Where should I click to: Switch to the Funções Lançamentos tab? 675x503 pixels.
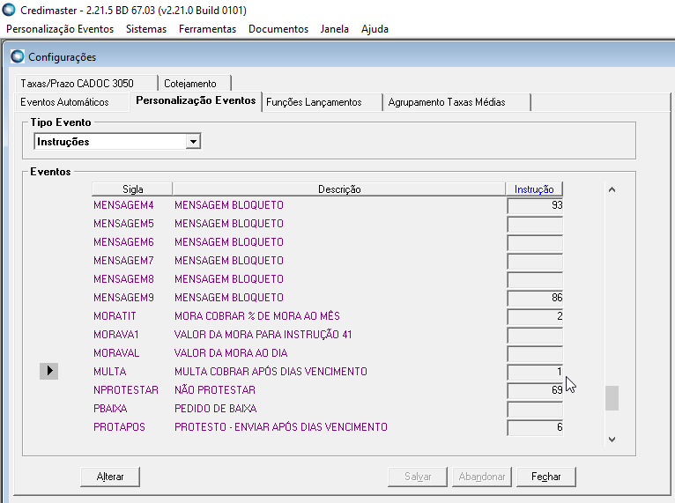tap(322, 102)
